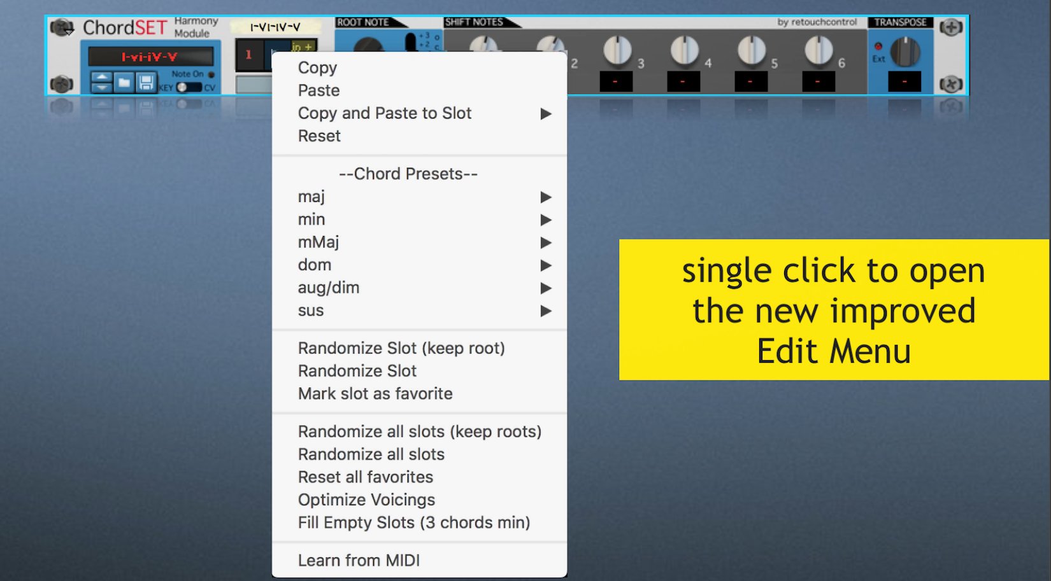This screenshot has width=1051, height=581.
Task: Step to next preset with the up arrow
Action: coord(101,77)
